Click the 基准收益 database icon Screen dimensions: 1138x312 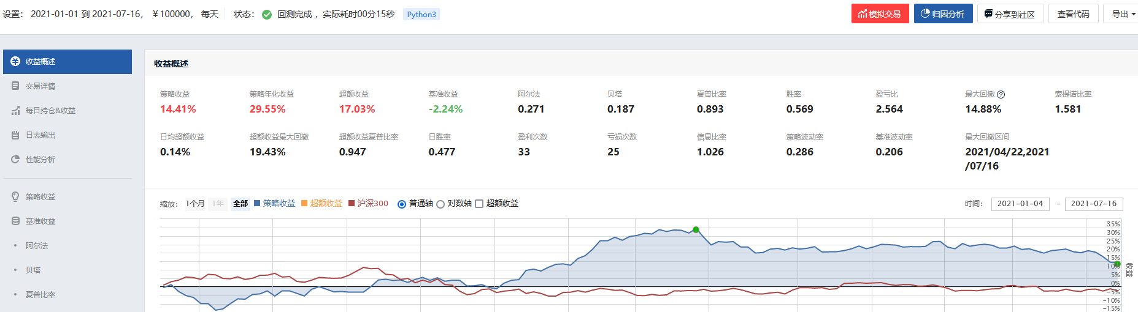pos(15,221)
